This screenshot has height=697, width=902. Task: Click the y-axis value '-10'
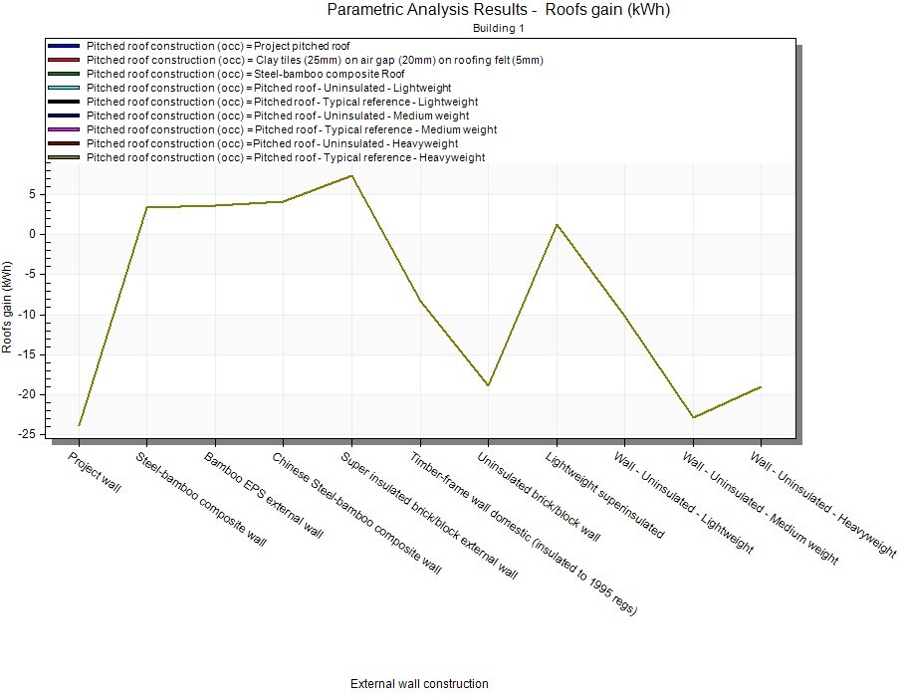click(28, 315)
